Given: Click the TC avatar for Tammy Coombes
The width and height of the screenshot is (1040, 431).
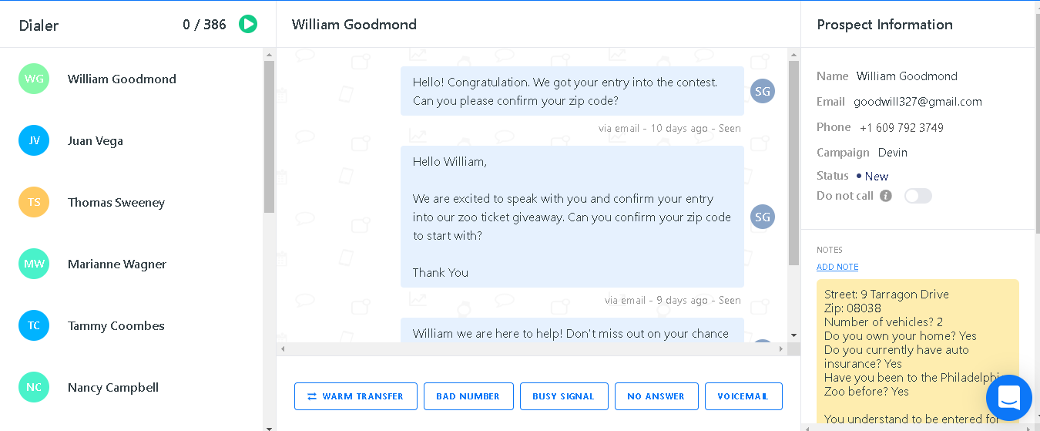Looking at the screenshot, I should (34, 325).
